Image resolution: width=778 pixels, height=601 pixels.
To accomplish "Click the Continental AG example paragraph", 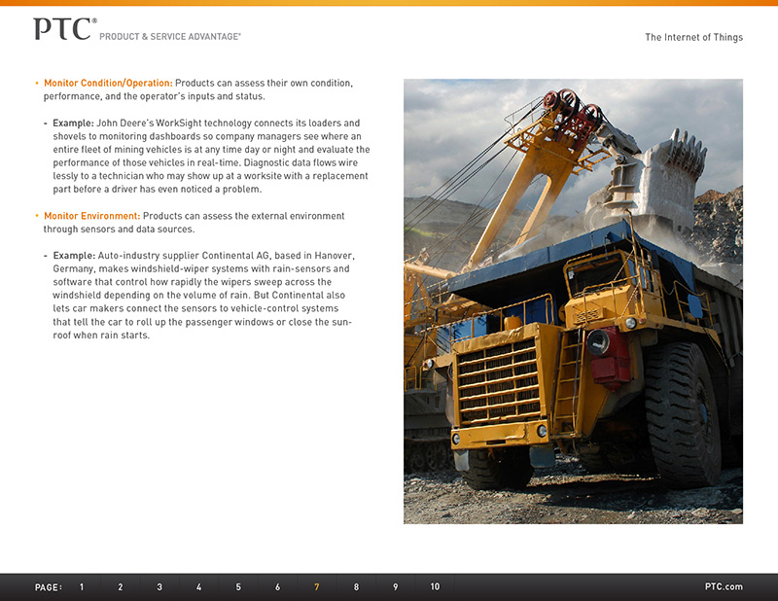I will click(x=204, y=295).
